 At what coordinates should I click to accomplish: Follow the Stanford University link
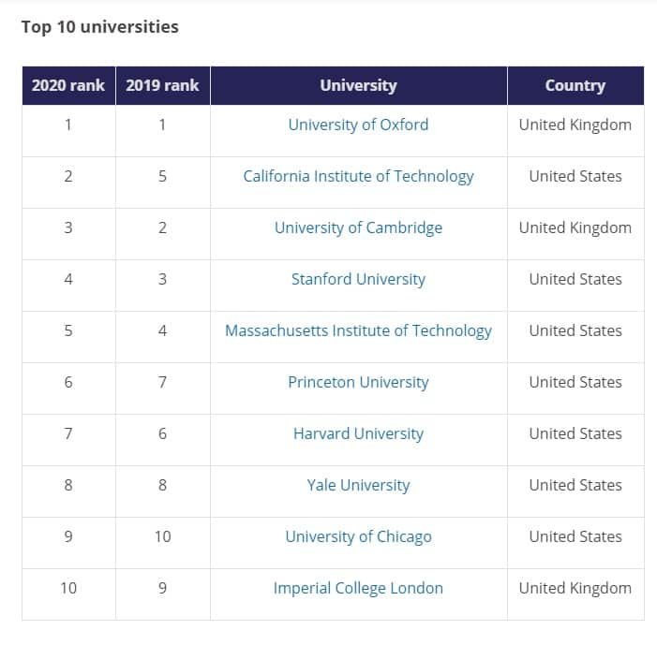pyautogui.click(x=358, y=279)
